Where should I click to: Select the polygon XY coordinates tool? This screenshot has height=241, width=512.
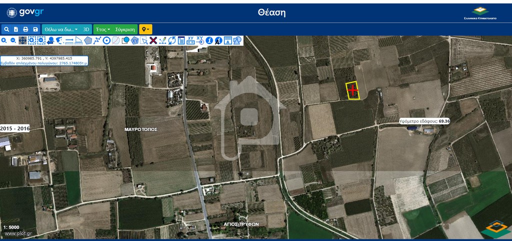click(x=134, y=40)
